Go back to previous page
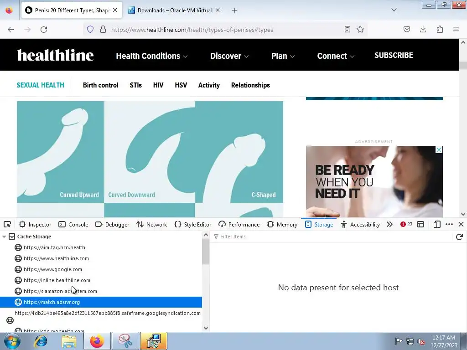467x350 pixels. pyautogui.click(x=11, y=30)
